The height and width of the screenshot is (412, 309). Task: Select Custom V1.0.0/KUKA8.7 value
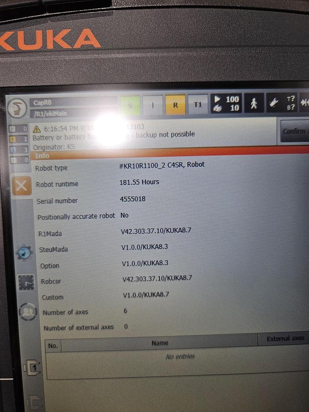coord(146,294)
